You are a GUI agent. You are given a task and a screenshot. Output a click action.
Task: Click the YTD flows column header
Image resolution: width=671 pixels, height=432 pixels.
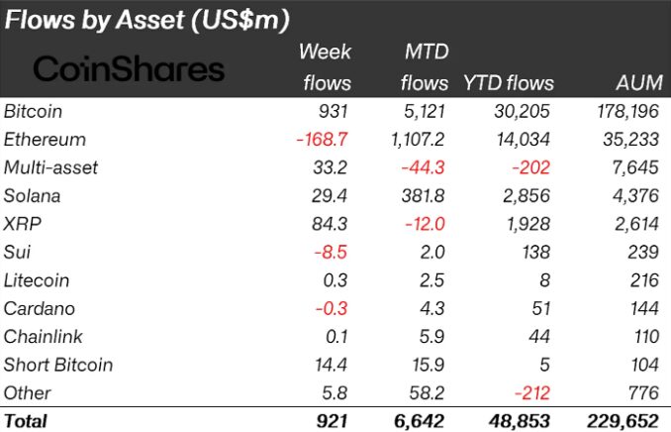coord(509,82)
